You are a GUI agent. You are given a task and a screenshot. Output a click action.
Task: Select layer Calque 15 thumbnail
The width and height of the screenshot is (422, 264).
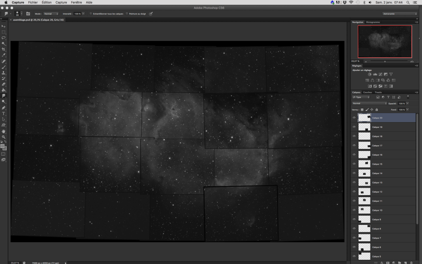tap(364, 164)
